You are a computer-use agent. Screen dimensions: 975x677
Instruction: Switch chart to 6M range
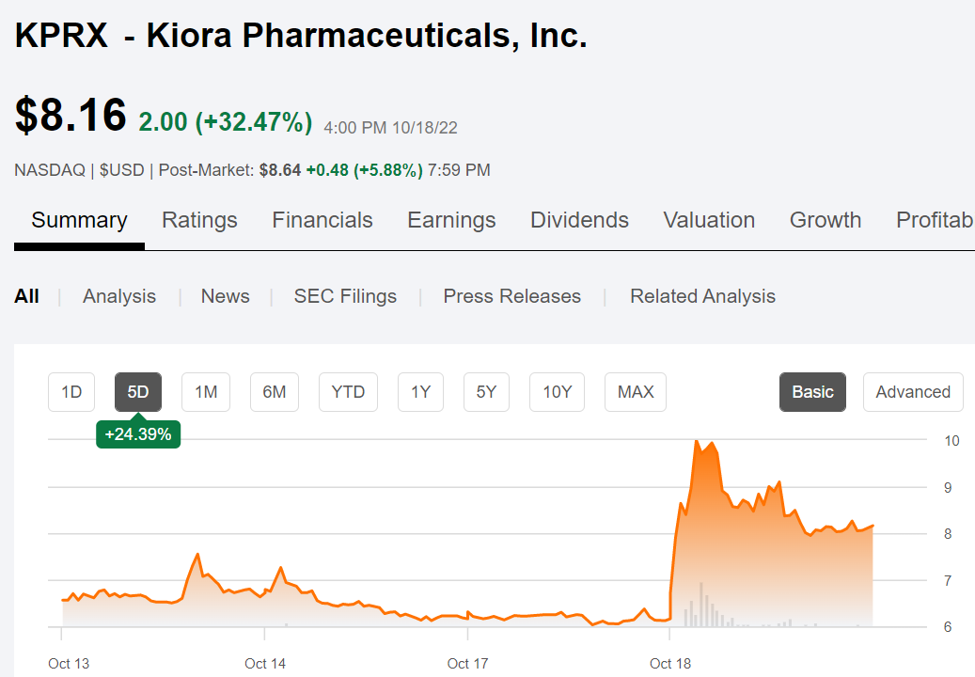pyautogui.click(x=275, y=392)
